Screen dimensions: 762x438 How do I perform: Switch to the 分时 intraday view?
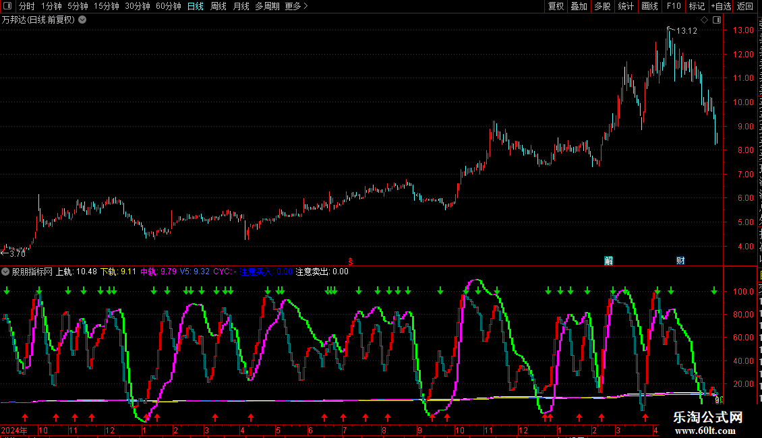tap(27, 6)
